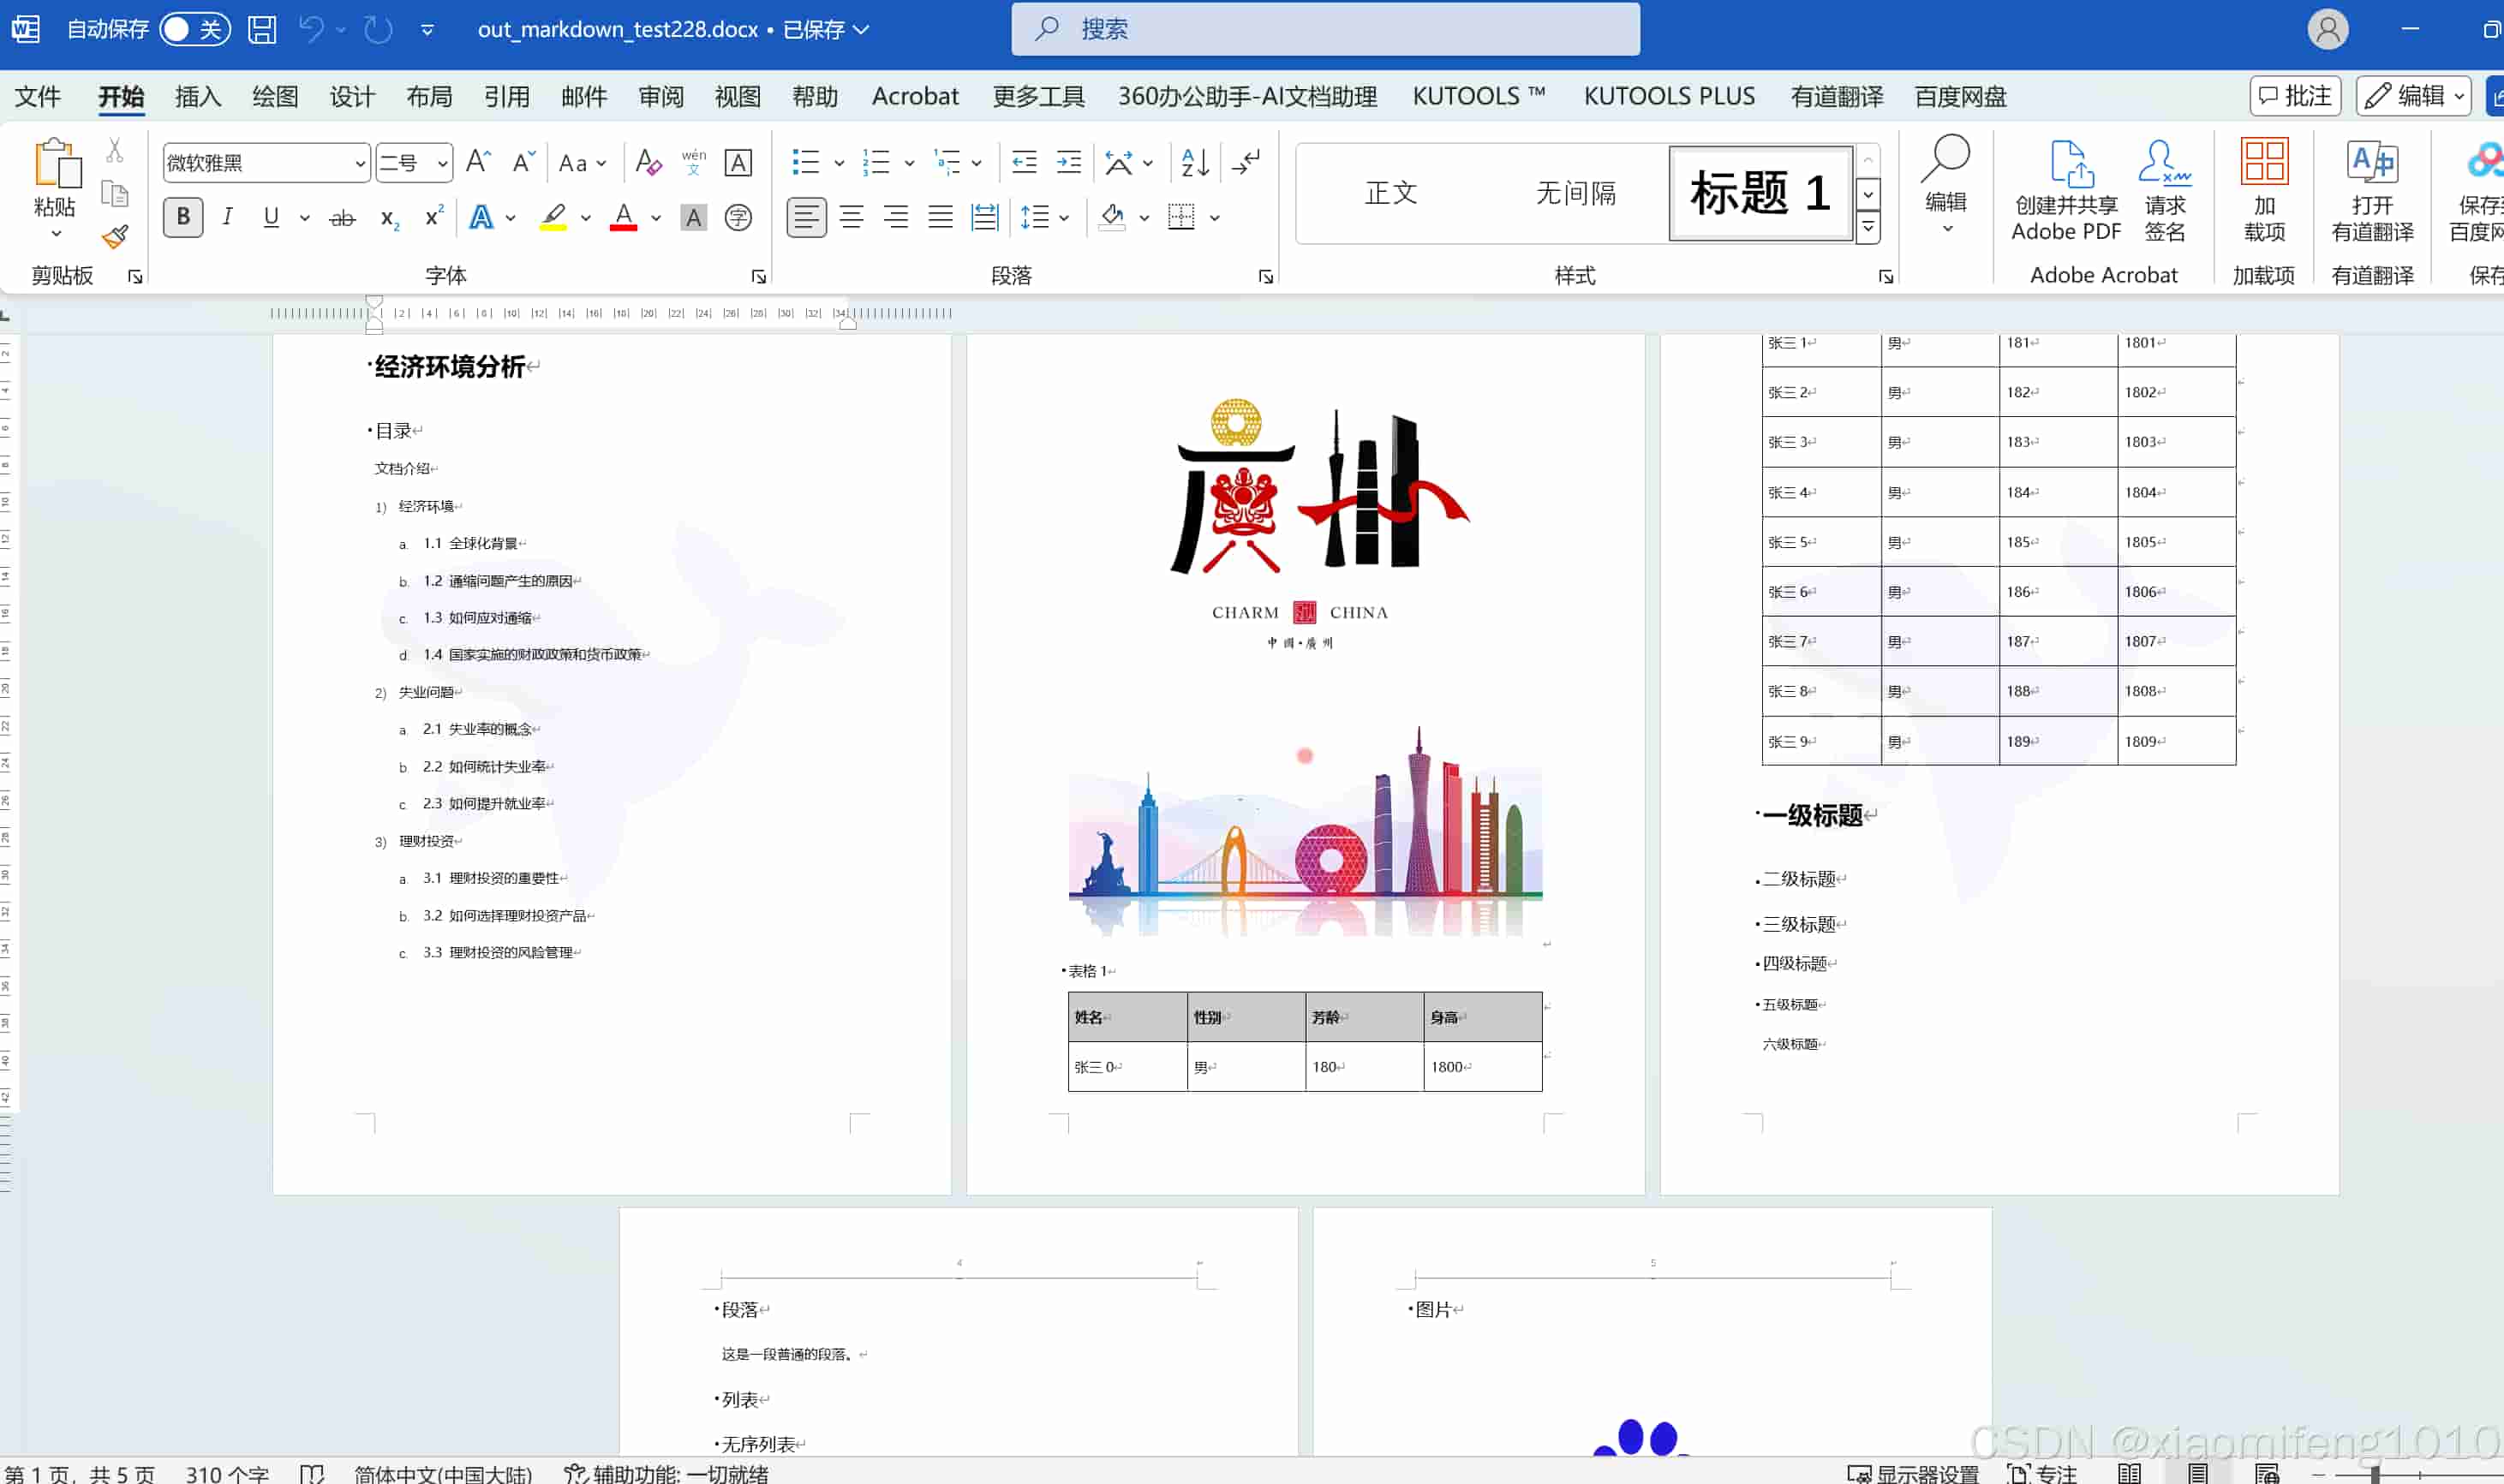The image size is (2504, 1484).
Task: Adjust the zoom slider in status bar
Action: [2374, 1474]
